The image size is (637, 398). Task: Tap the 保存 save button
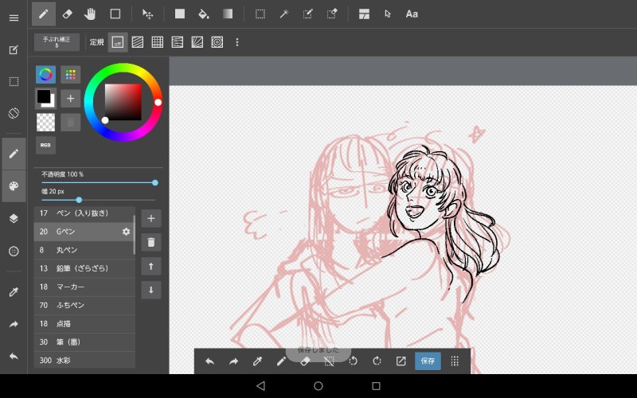428,361
